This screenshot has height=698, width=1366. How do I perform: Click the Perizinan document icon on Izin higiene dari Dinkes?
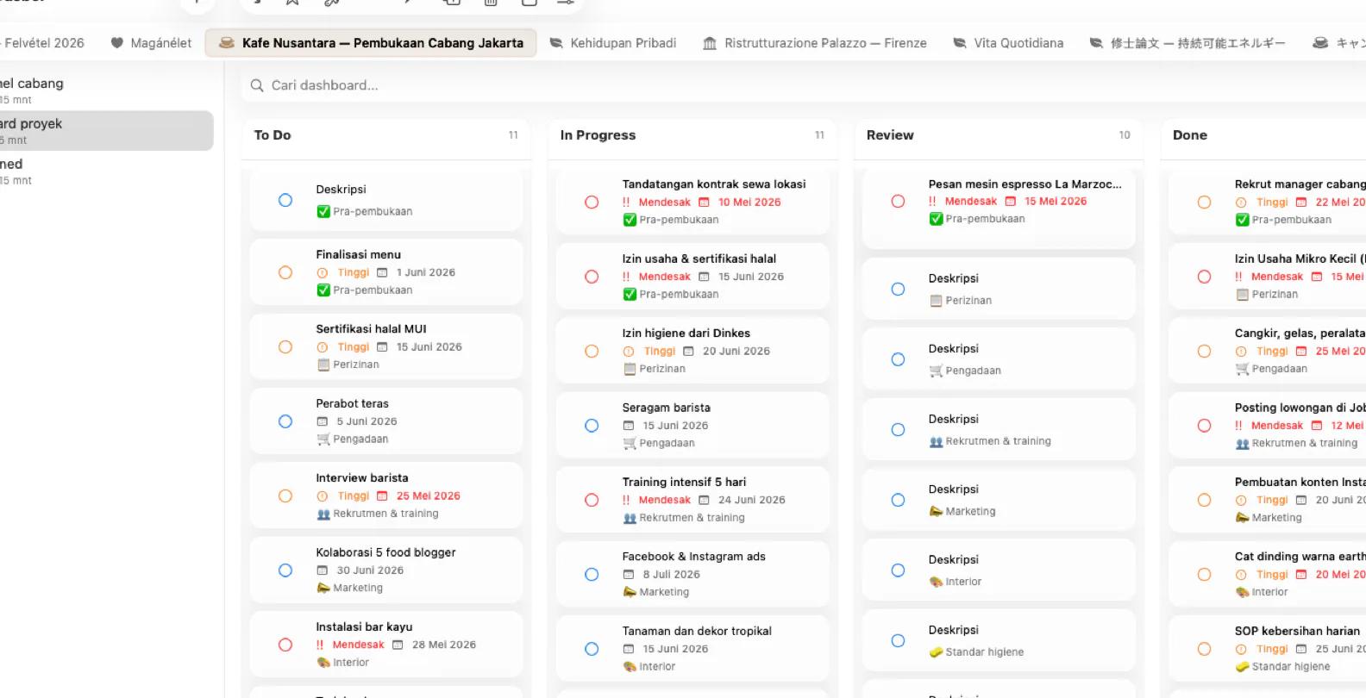point(630,369)
